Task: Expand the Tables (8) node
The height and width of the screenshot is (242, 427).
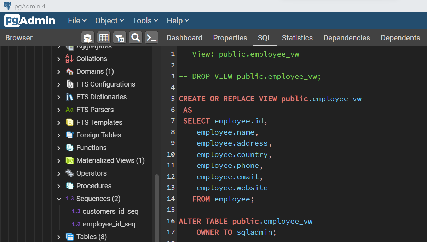Action: click(x=59, y=237)
